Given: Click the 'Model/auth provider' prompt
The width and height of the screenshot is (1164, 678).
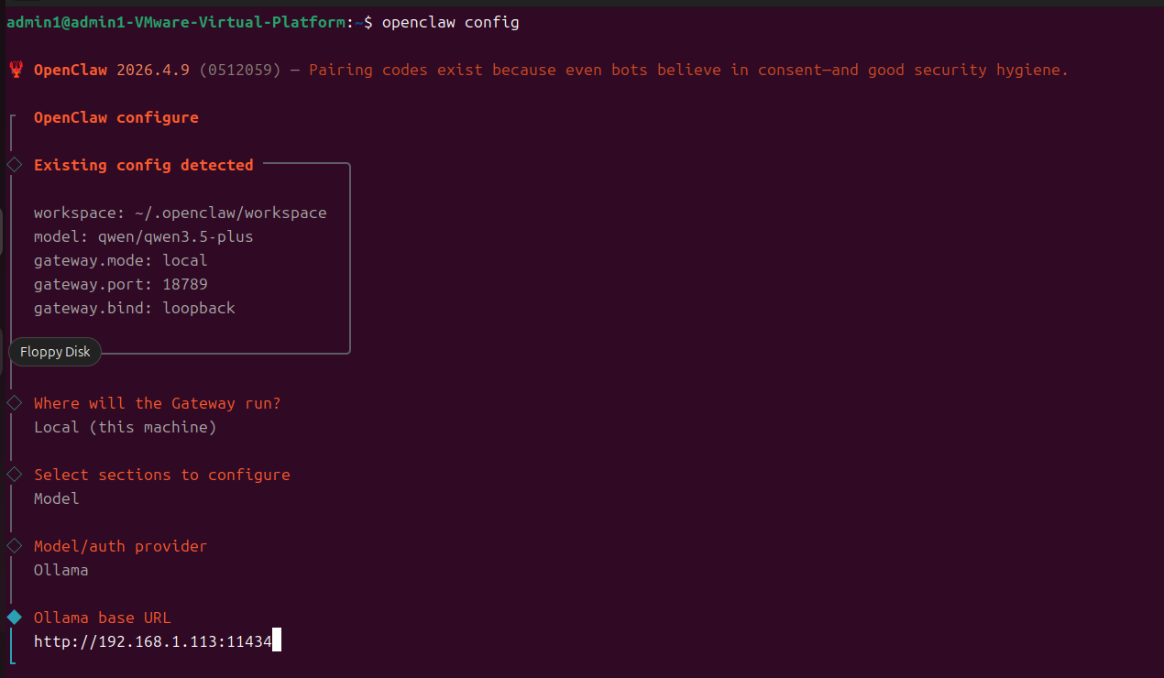Looking at the screenshot, I should tap(121, 546).
